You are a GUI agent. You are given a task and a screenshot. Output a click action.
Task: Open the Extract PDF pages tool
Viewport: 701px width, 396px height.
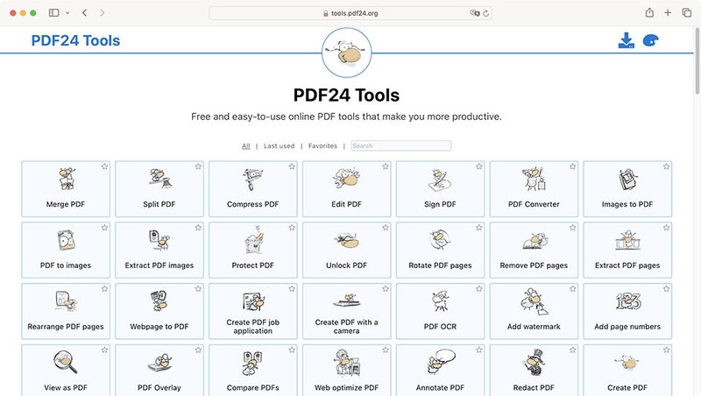pos(627,251)
